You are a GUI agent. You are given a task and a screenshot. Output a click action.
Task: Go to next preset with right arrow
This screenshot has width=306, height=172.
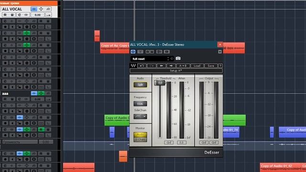coord(171,66)
